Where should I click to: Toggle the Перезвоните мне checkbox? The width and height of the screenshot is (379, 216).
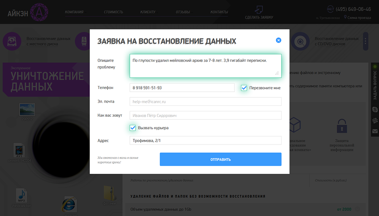pyautogui.click(x=244, y=88)
